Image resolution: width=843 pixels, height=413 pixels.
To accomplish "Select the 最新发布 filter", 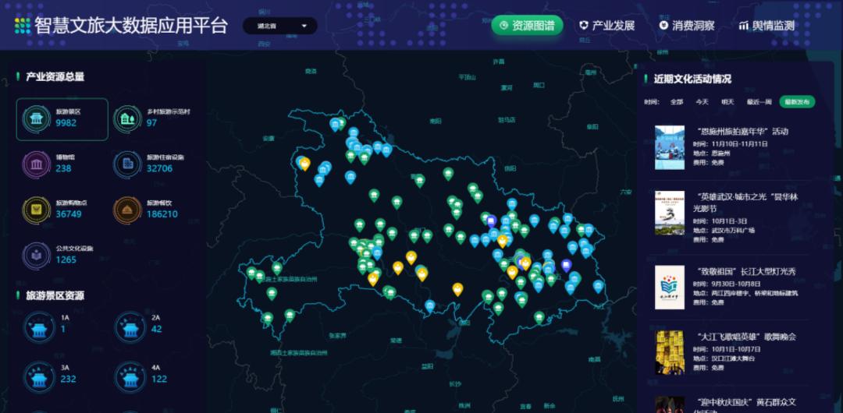I will (x=796, y=102).
